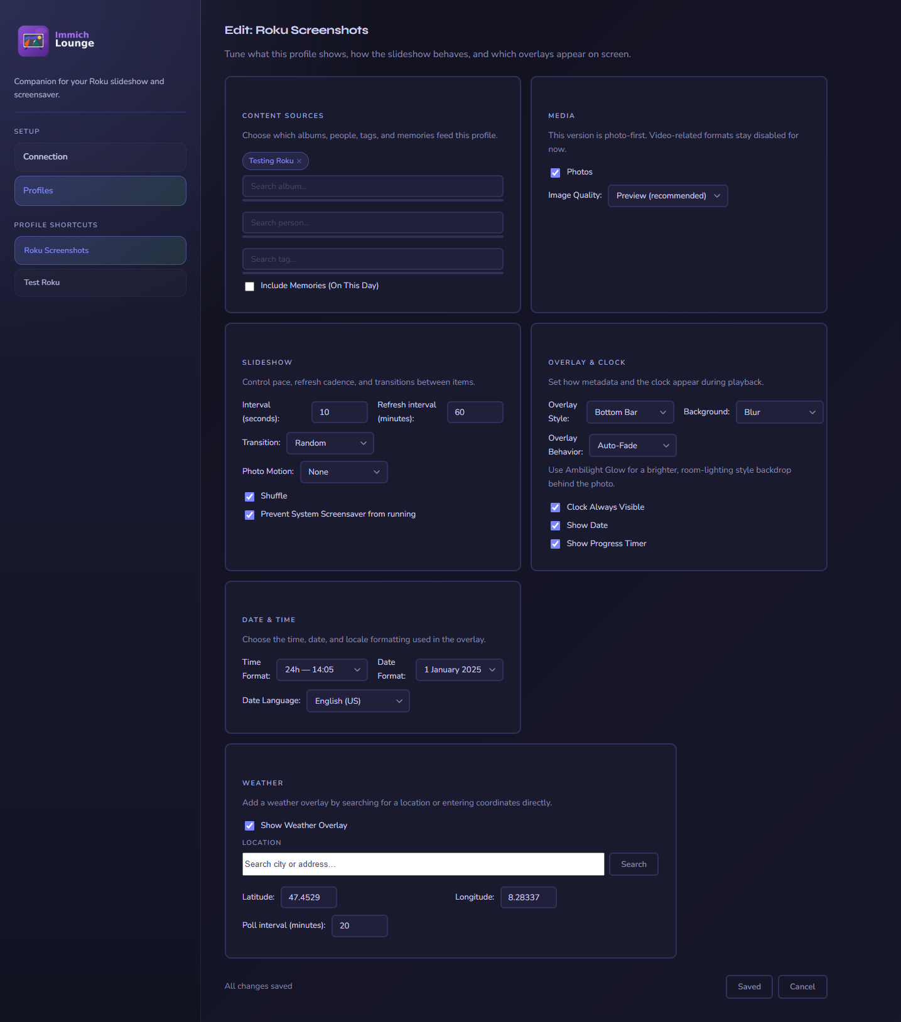Edit the Latitude field

309,898
